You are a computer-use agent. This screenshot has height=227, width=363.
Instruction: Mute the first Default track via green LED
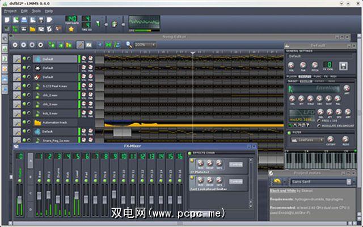tap(24, 58)
